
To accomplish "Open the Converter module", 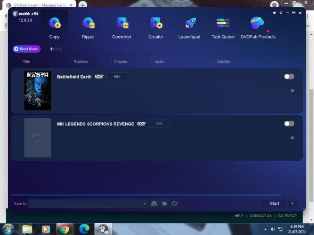I will 122,27.
